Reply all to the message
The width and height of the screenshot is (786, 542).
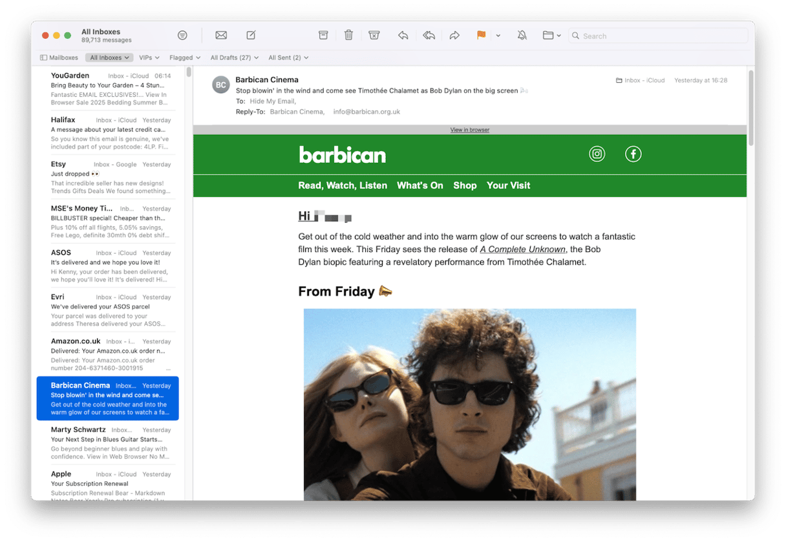tap(429, 36)
